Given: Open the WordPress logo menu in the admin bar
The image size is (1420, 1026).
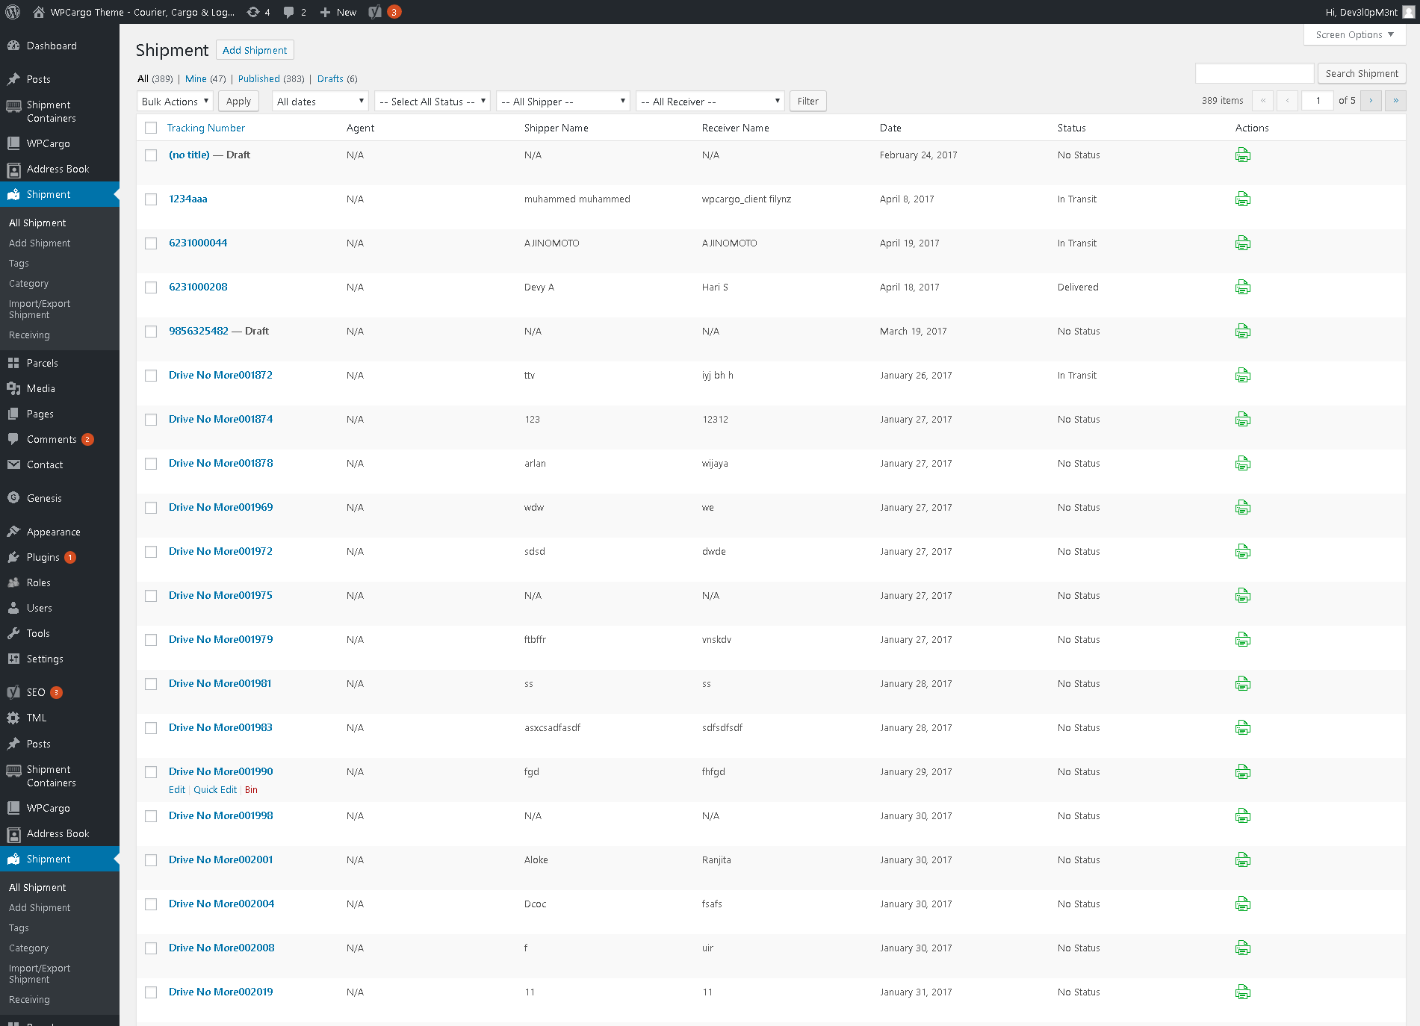Looking at the screenshot, I should 13,12.
